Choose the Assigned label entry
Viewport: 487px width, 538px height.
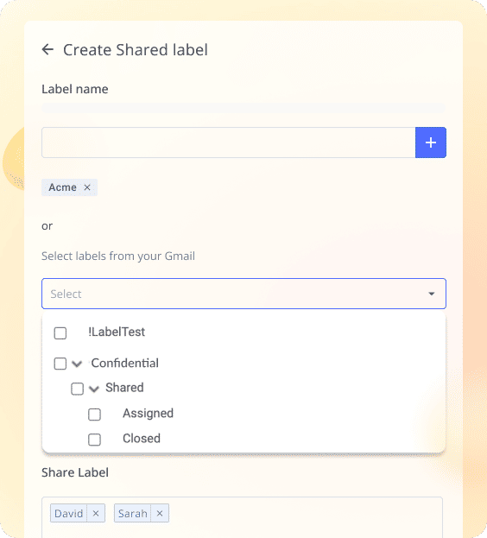click(x=148, y=414)
